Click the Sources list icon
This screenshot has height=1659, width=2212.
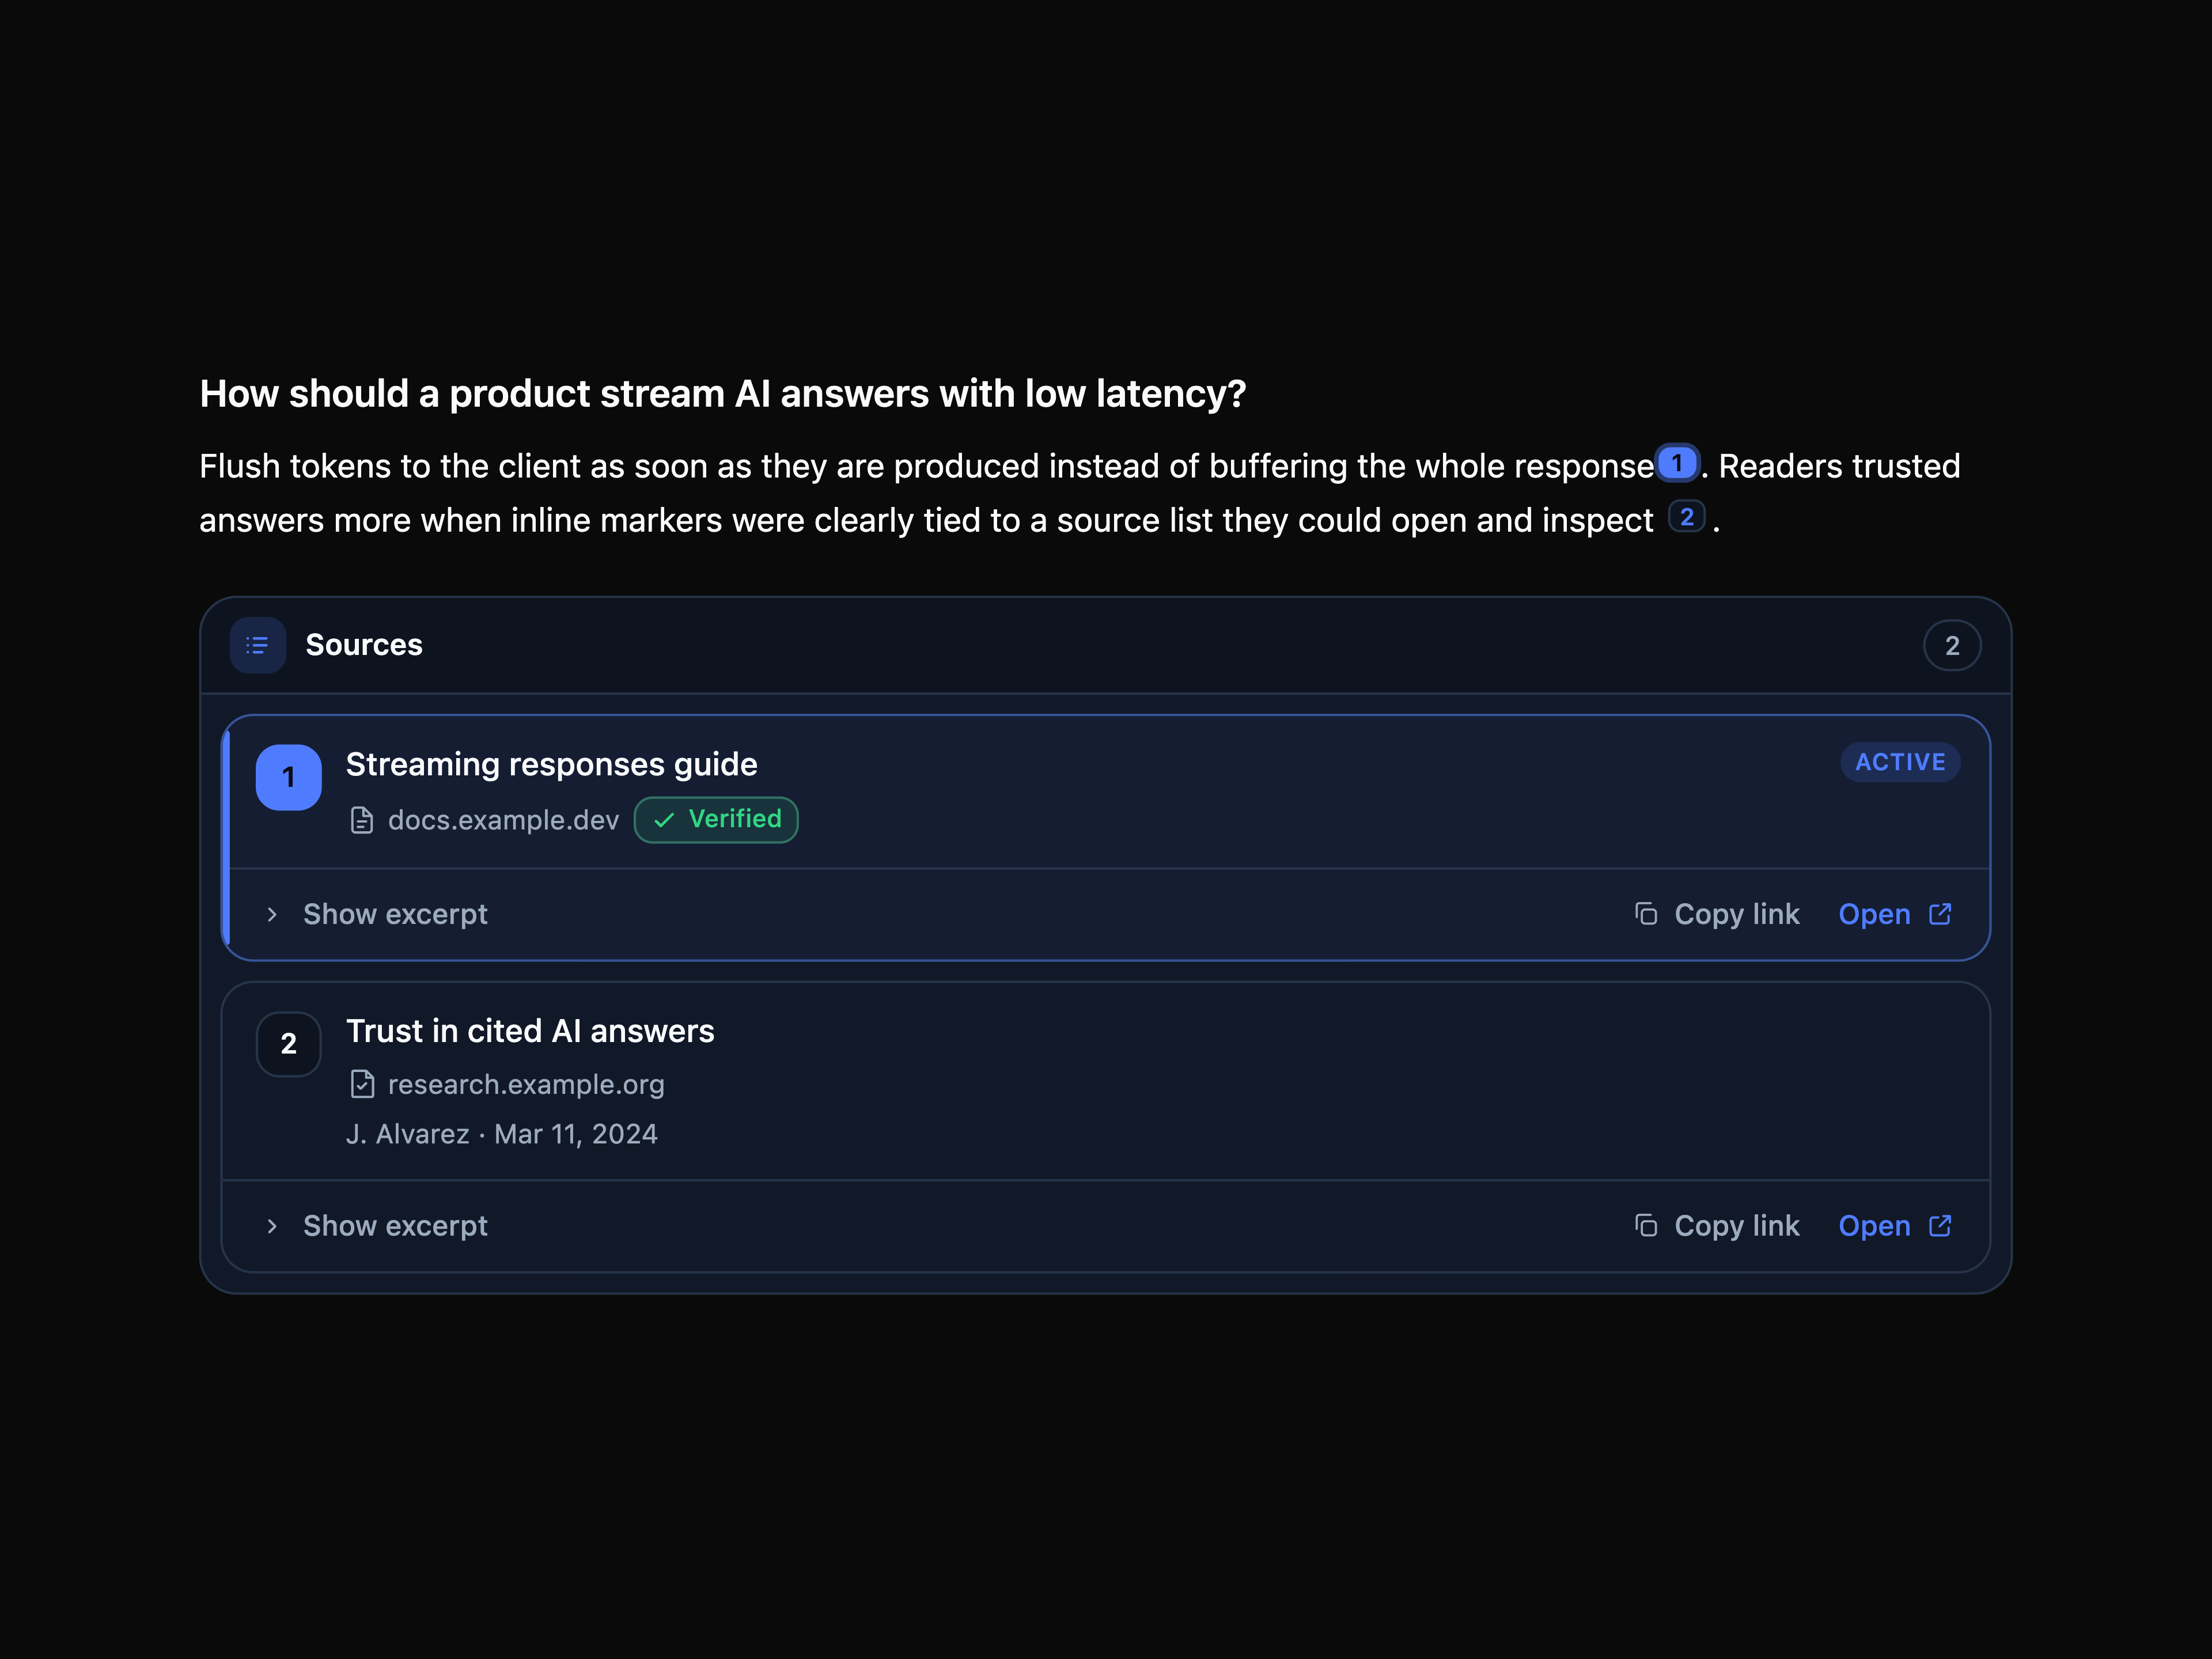click(257, 645)
